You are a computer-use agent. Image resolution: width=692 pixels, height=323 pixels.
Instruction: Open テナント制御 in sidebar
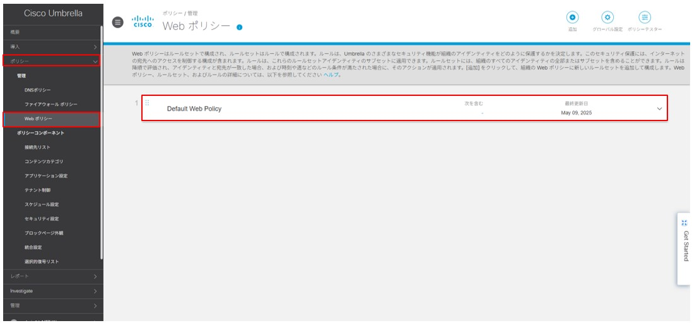(x=37, y=190)
